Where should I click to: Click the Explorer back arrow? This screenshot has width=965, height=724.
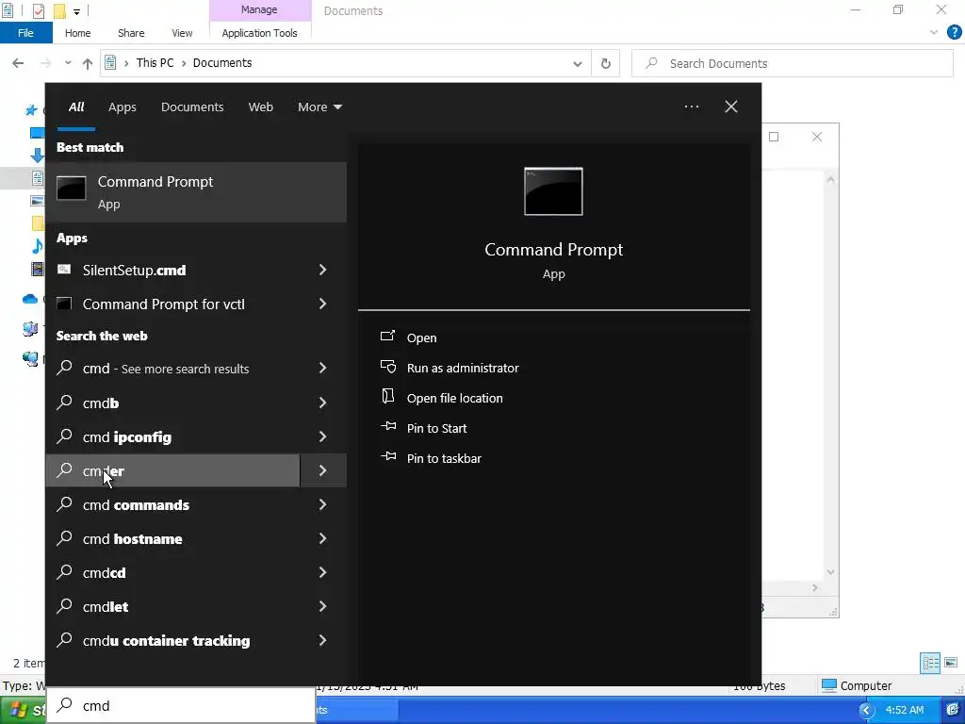18,63
